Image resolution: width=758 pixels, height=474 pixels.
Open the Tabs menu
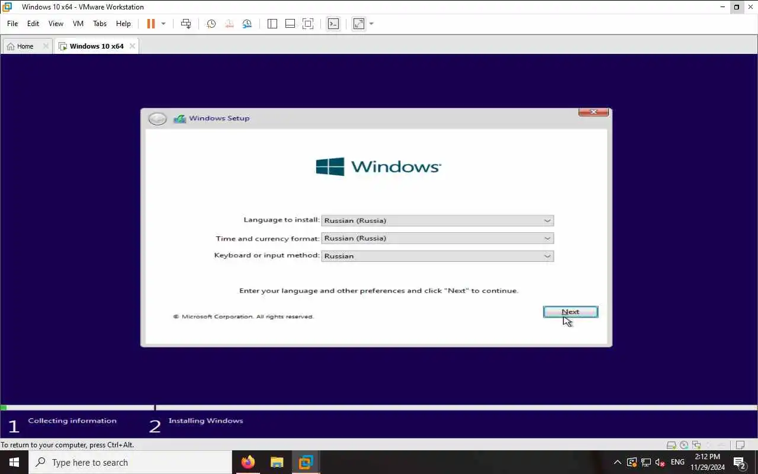tap(100, 24)
